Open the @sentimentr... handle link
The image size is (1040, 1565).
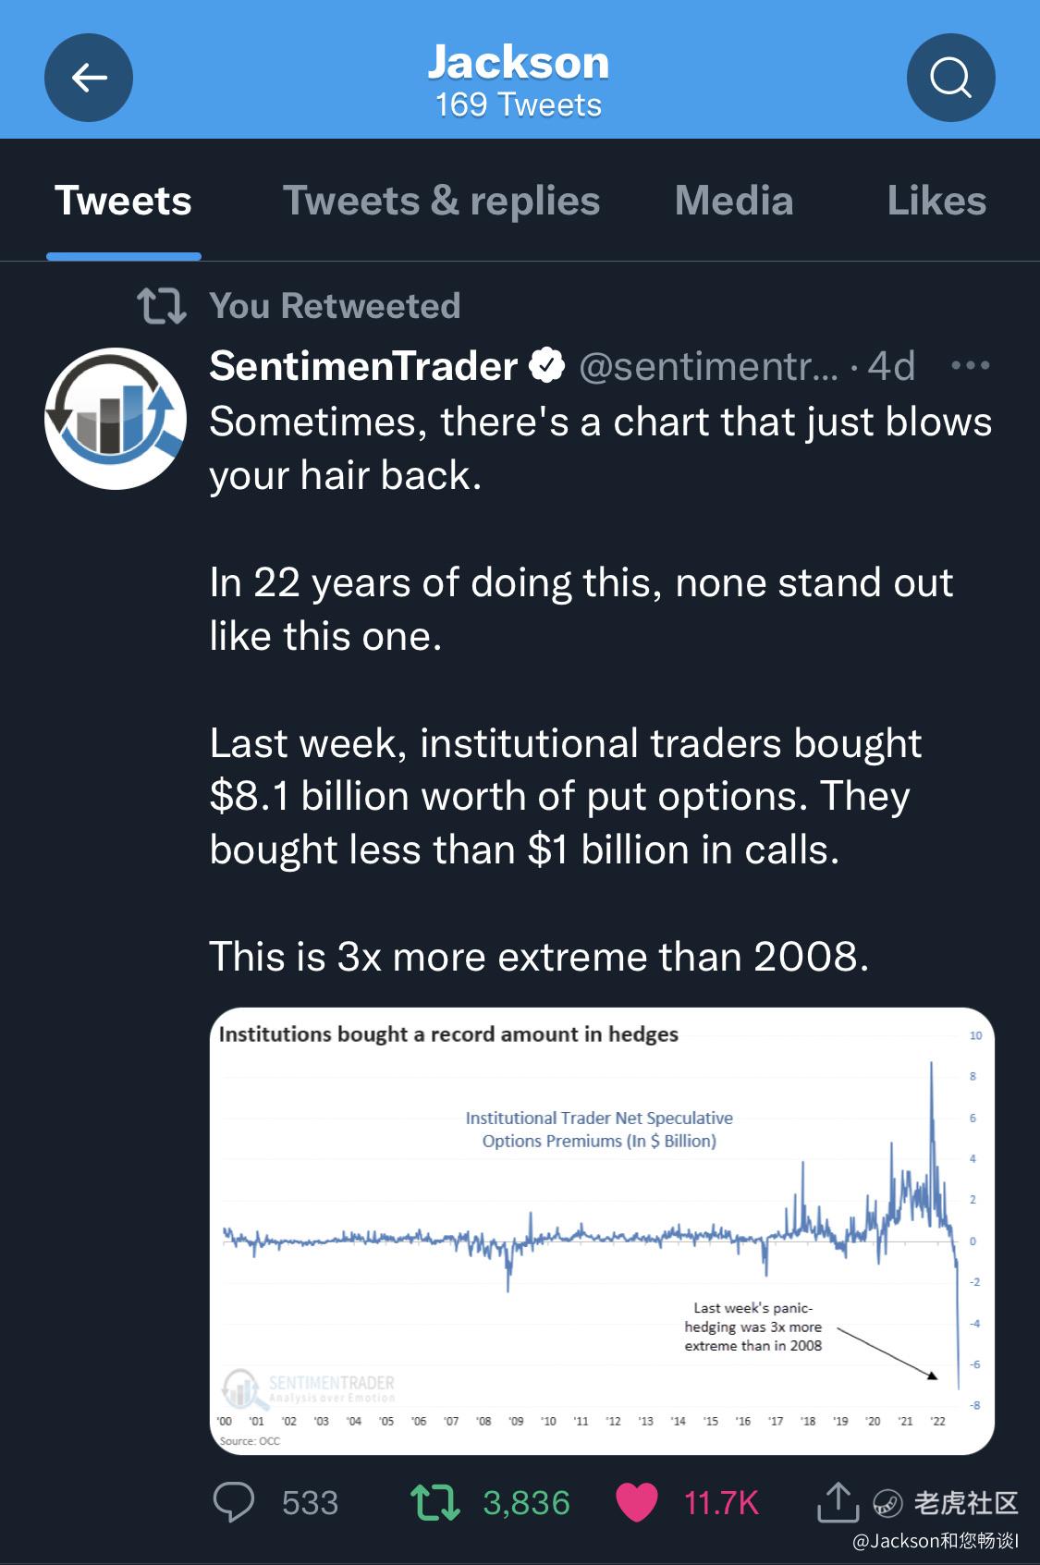click(708, 366)
